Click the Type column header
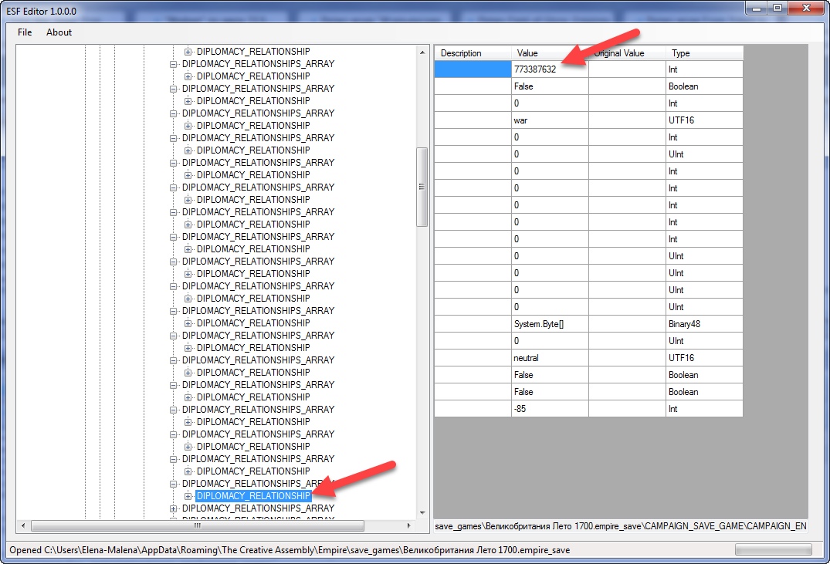The image size is (830, 564). (704, 53)
